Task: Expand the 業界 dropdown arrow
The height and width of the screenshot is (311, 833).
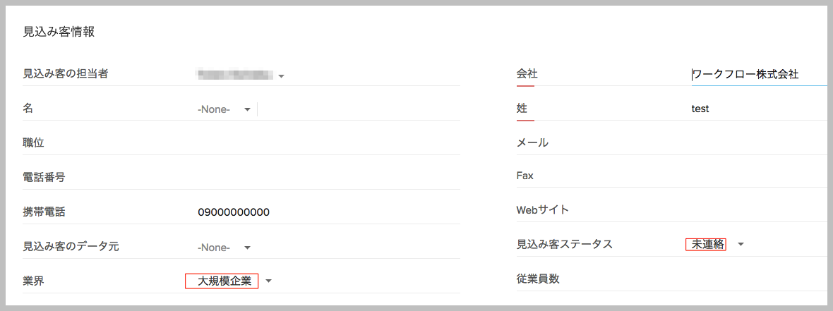Action: (268, 281)
